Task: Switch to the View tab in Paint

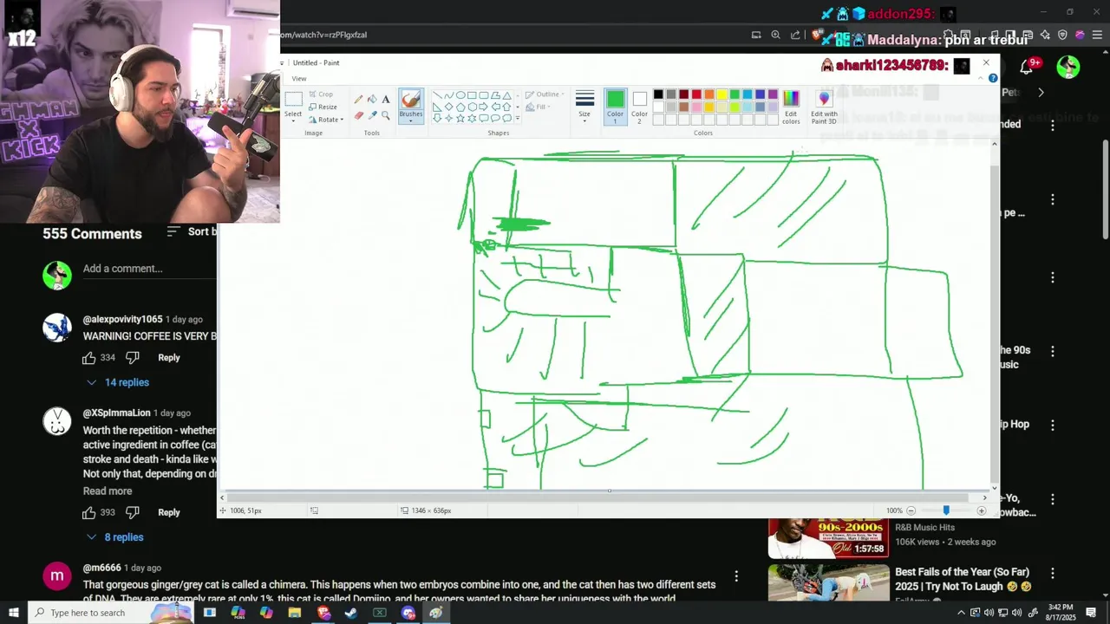Action: (299, 78)
